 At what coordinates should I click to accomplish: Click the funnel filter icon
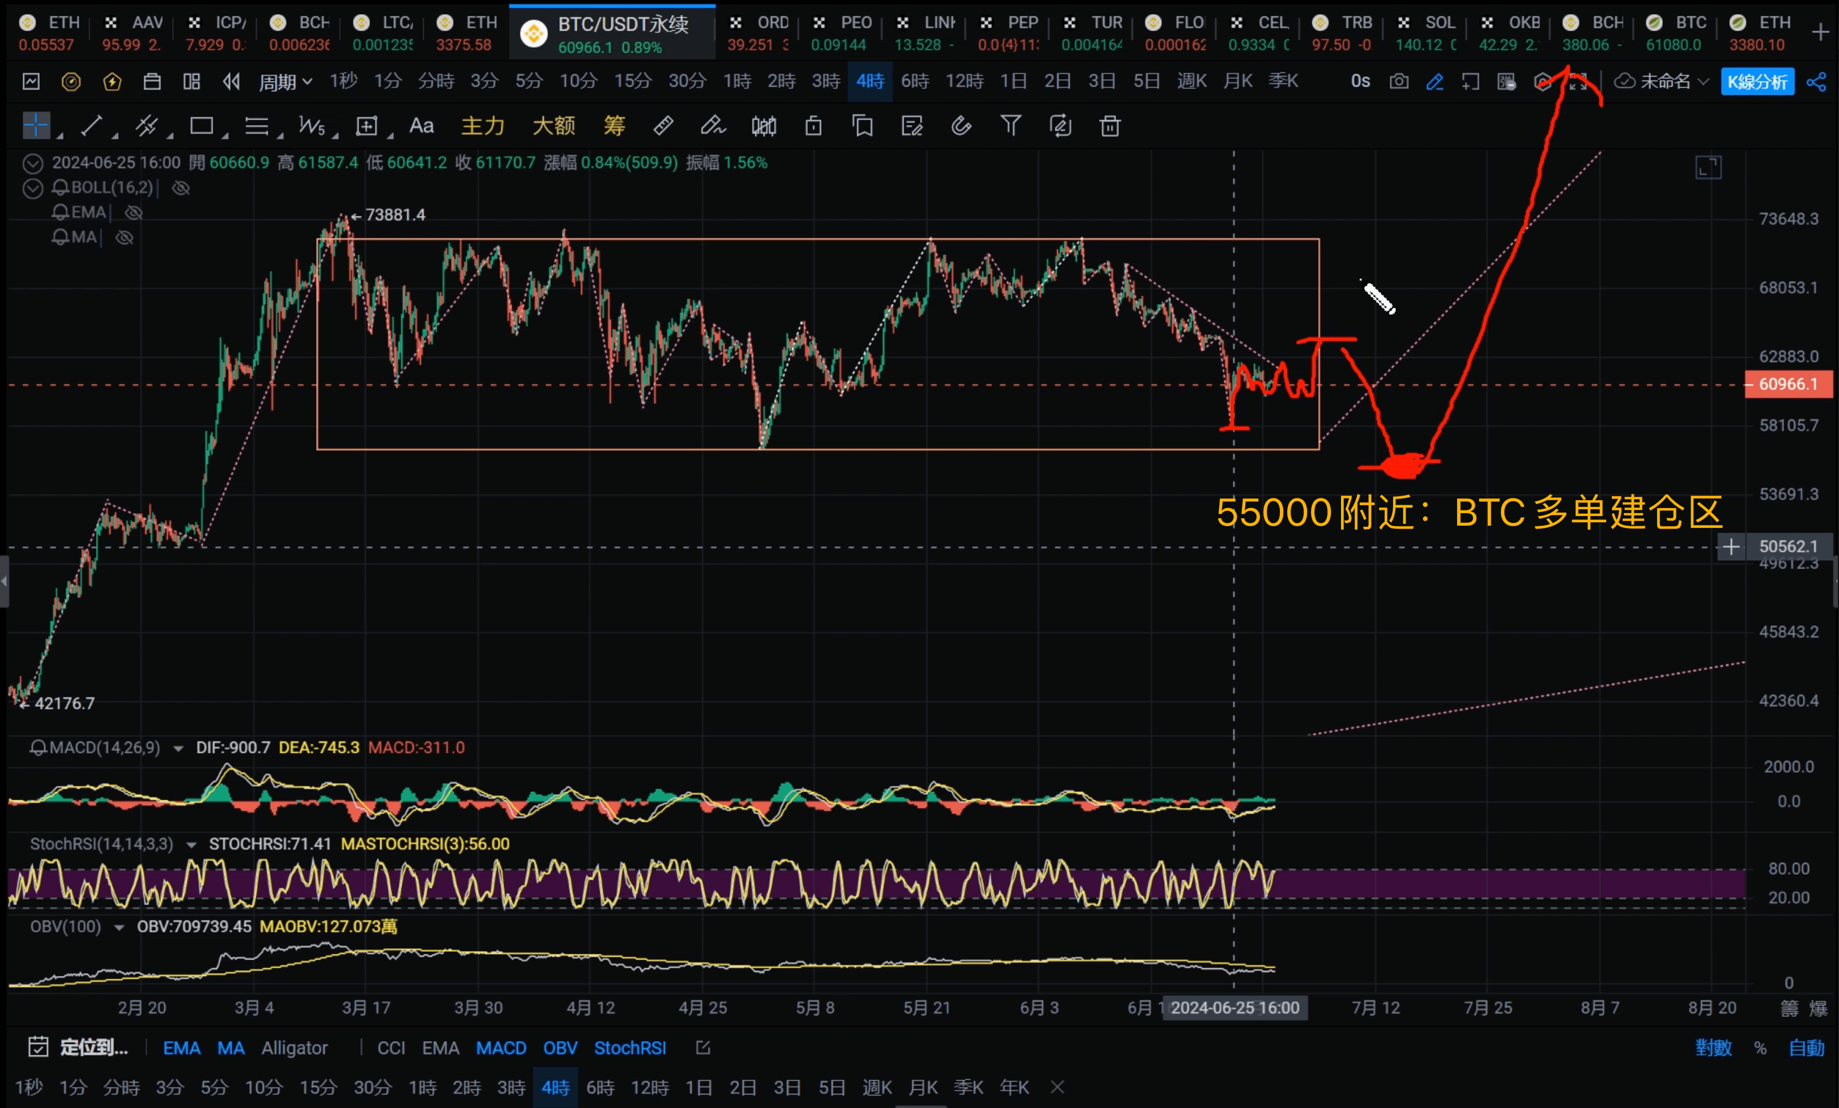coord(1011,125)
